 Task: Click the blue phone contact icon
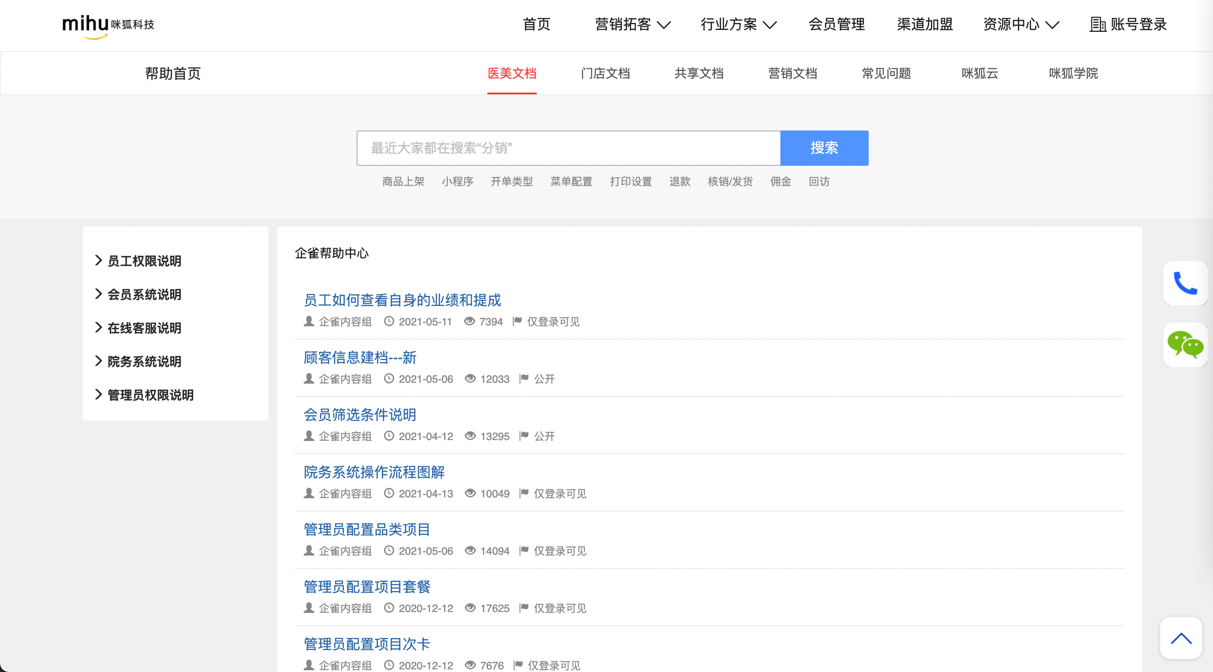click(x=1185, y=283)
